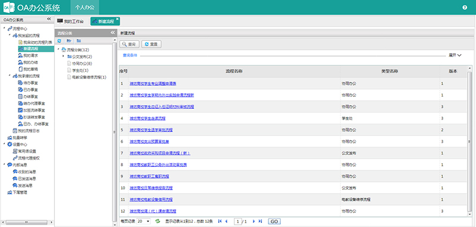Expand query conditions with 展开 chevron

459,55
